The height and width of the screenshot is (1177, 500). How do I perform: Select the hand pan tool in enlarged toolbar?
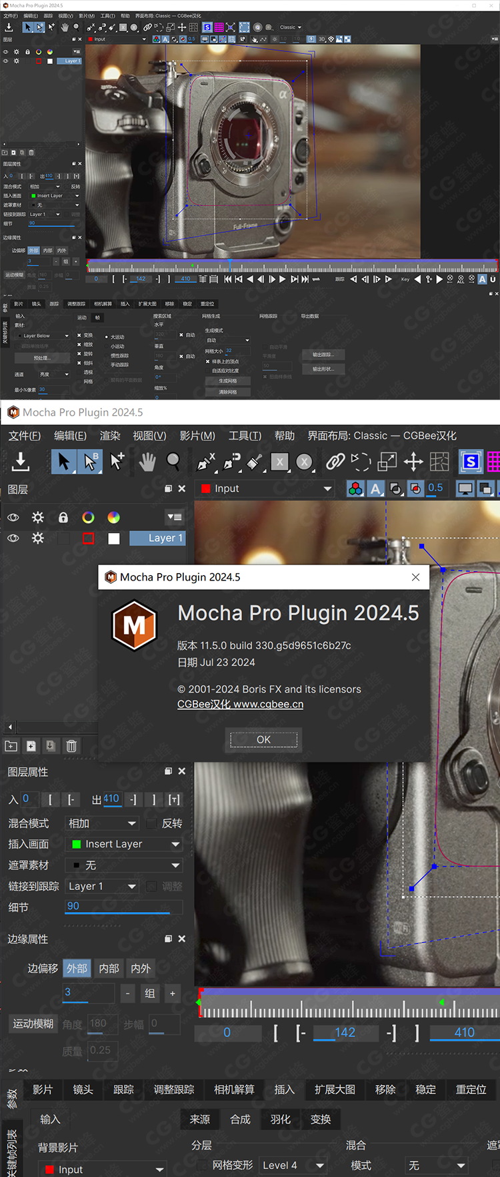(x=147, y=461)
